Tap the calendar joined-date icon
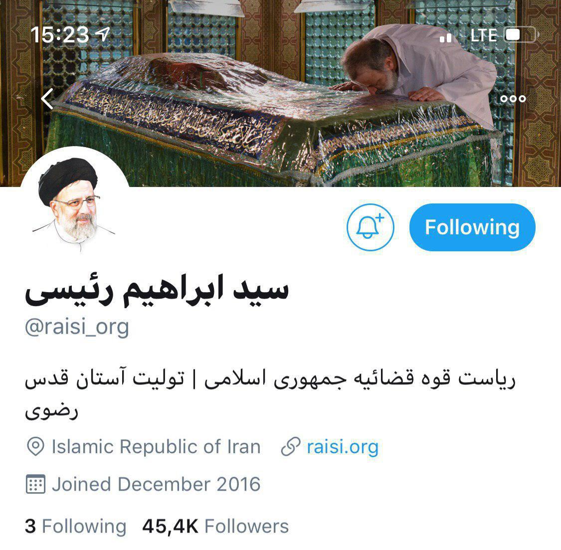 coord(35,484)
